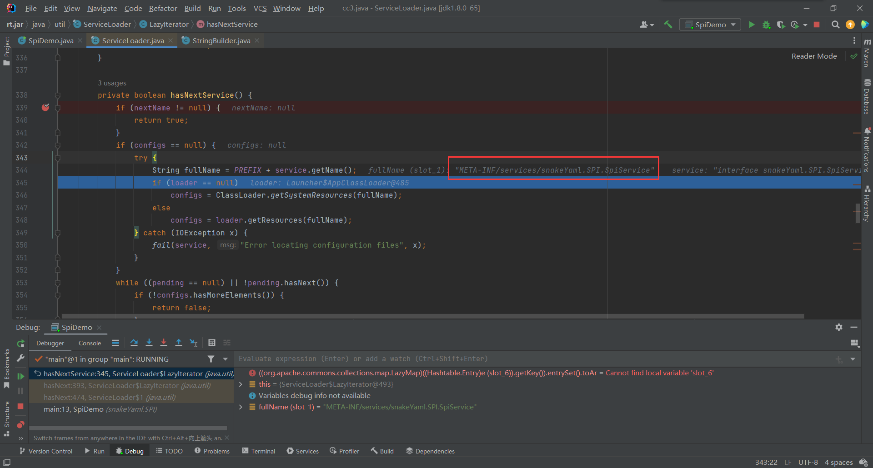Click the editor horizontal scrollbar
The width and height of the screenshot is (873, 468).
coord(432,316)
